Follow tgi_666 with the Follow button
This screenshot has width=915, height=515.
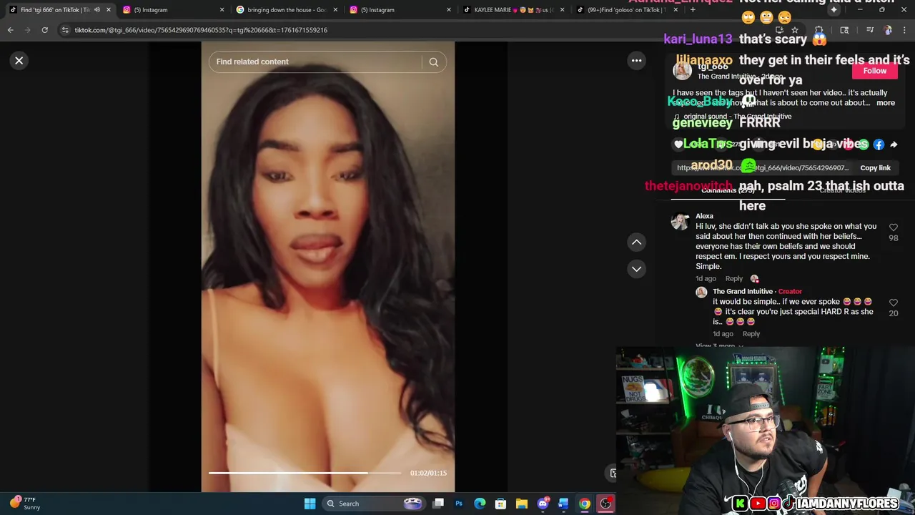tap(874, 71)
